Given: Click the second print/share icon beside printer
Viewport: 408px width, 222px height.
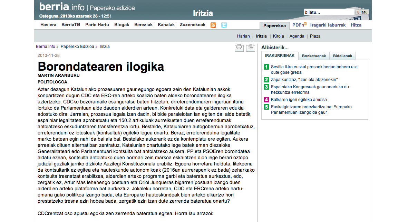Looking at the screenshot, I should coord(250,48).
